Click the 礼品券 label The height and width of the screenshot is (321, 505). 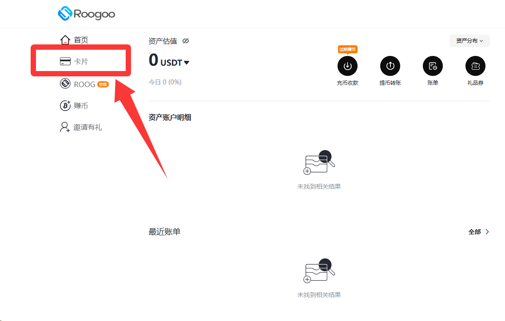475,83
